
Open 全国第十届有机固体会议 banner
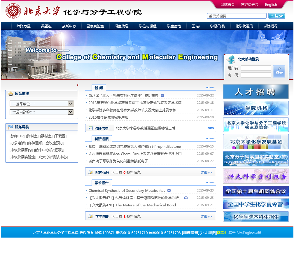256,191
